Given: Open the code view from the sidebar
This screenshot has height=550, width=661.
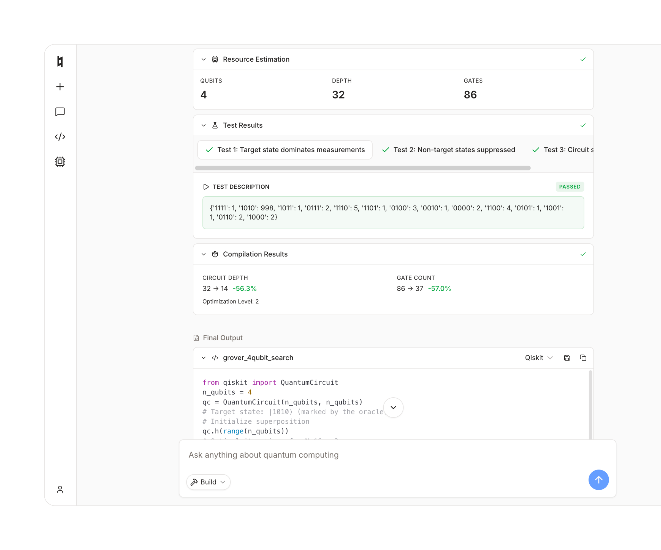Looking at the screenshot, I should point(60,136).
